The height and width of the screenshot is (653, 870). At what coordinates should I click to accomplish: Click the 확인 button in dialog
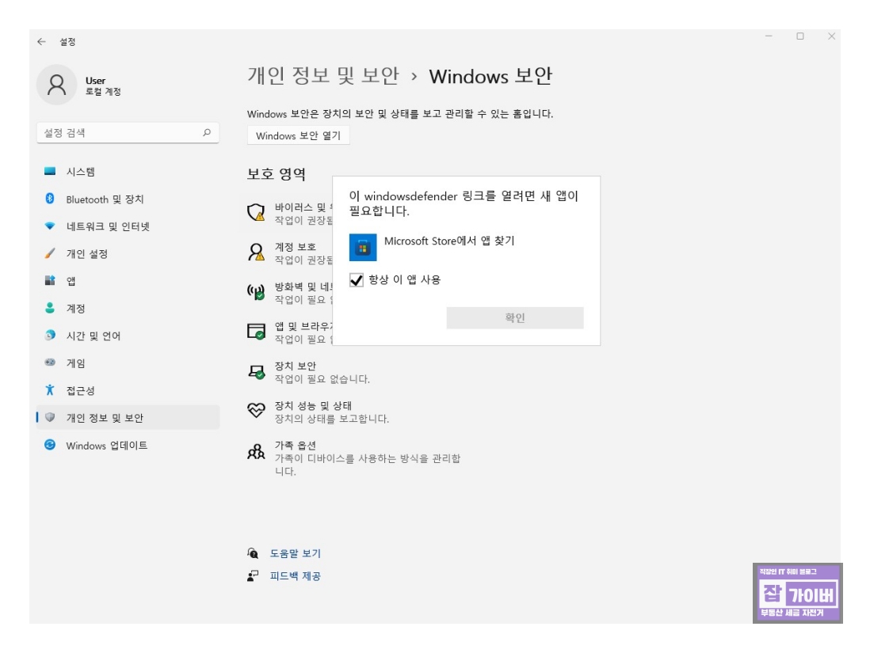(515, 317)
